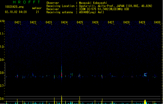
Task: Click the HROFFT title text
Action: click(x=26, y=2)
